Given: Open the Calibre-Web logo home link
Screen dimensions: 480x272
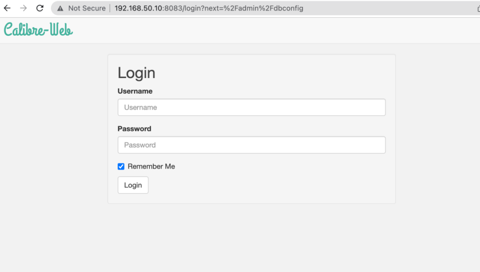Looking at the screenshot, I should [38, 30].
